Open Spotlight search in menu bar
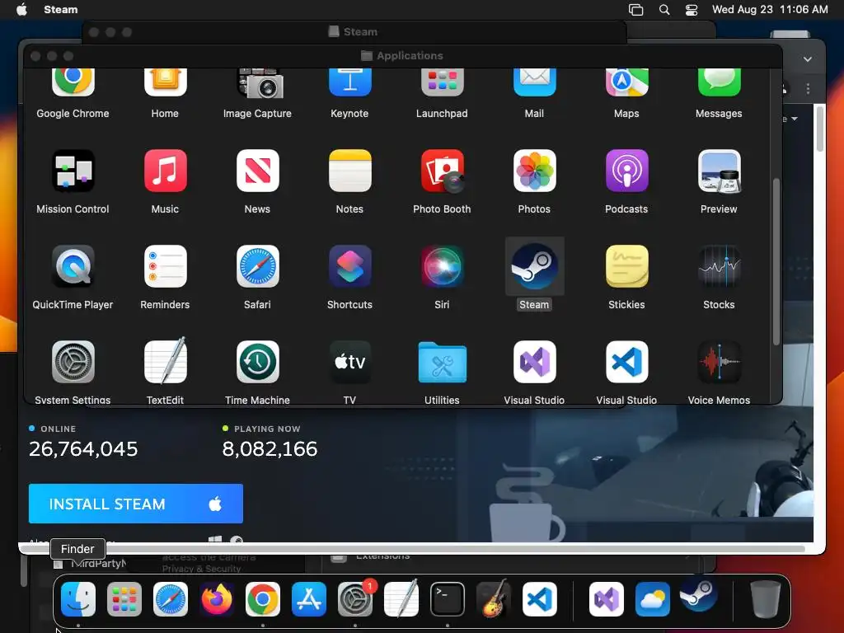The image size is (844, 633). point(664,10)
